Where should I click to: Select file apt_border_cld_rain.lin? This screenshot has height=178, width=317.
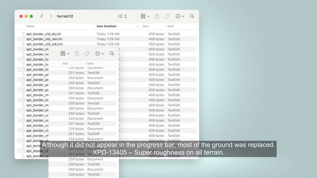[44, 39]
